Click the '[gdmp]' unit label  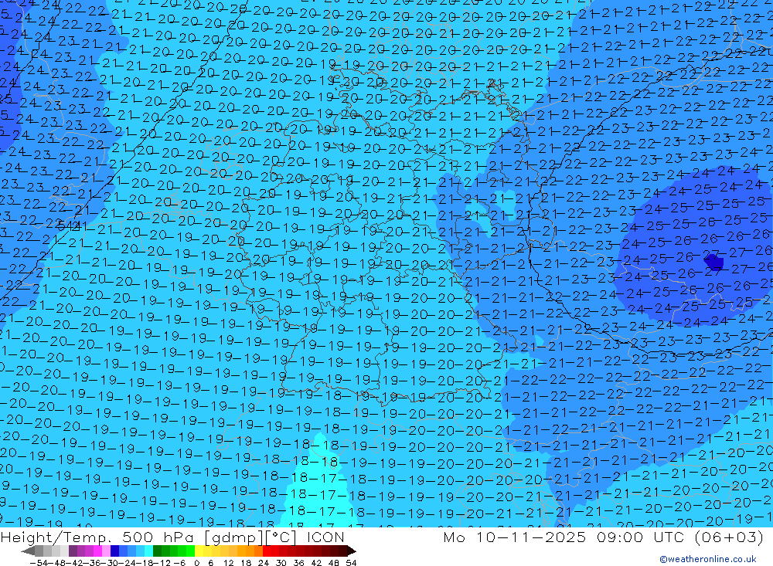point(233,537)
